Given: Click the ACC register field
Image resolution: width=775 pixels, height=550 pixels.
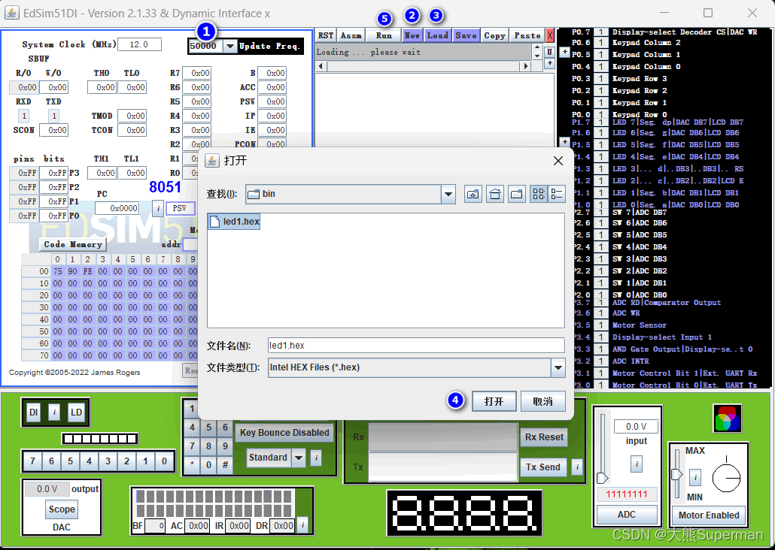Looking at the screenshot, I should (x=272, y=87).
